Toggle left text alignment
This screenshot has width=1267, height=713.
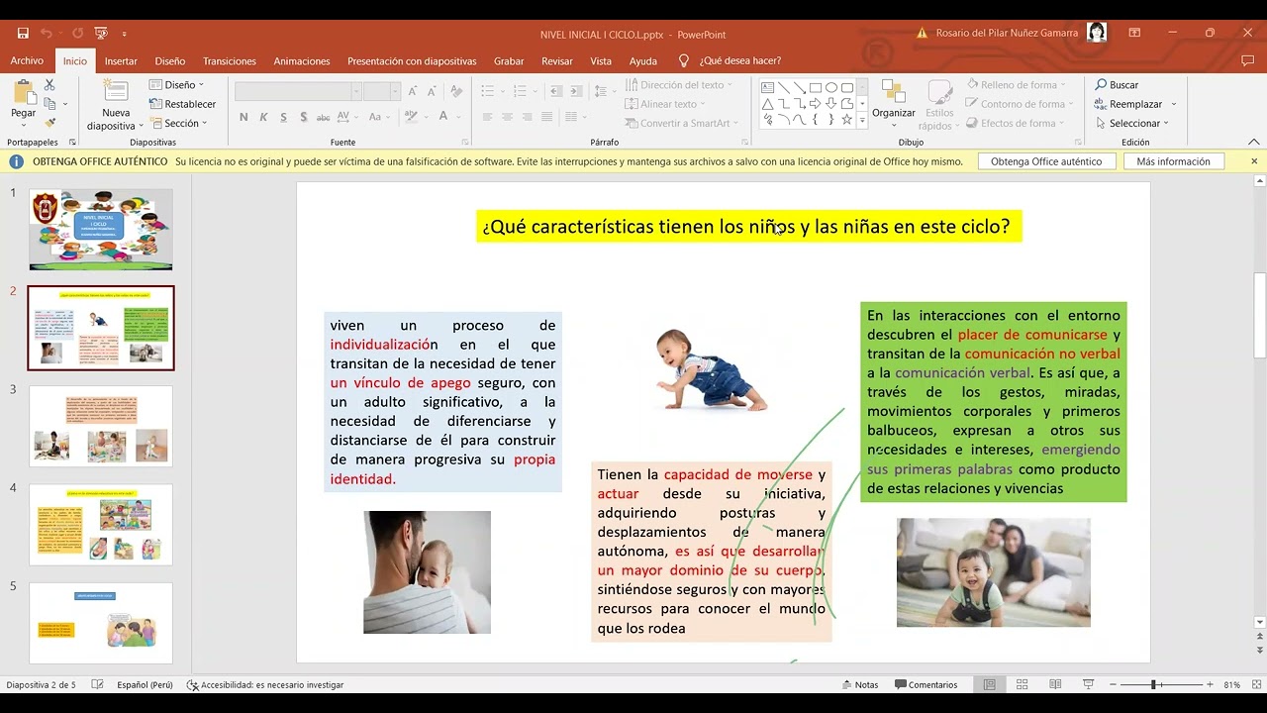pos(488,117)
